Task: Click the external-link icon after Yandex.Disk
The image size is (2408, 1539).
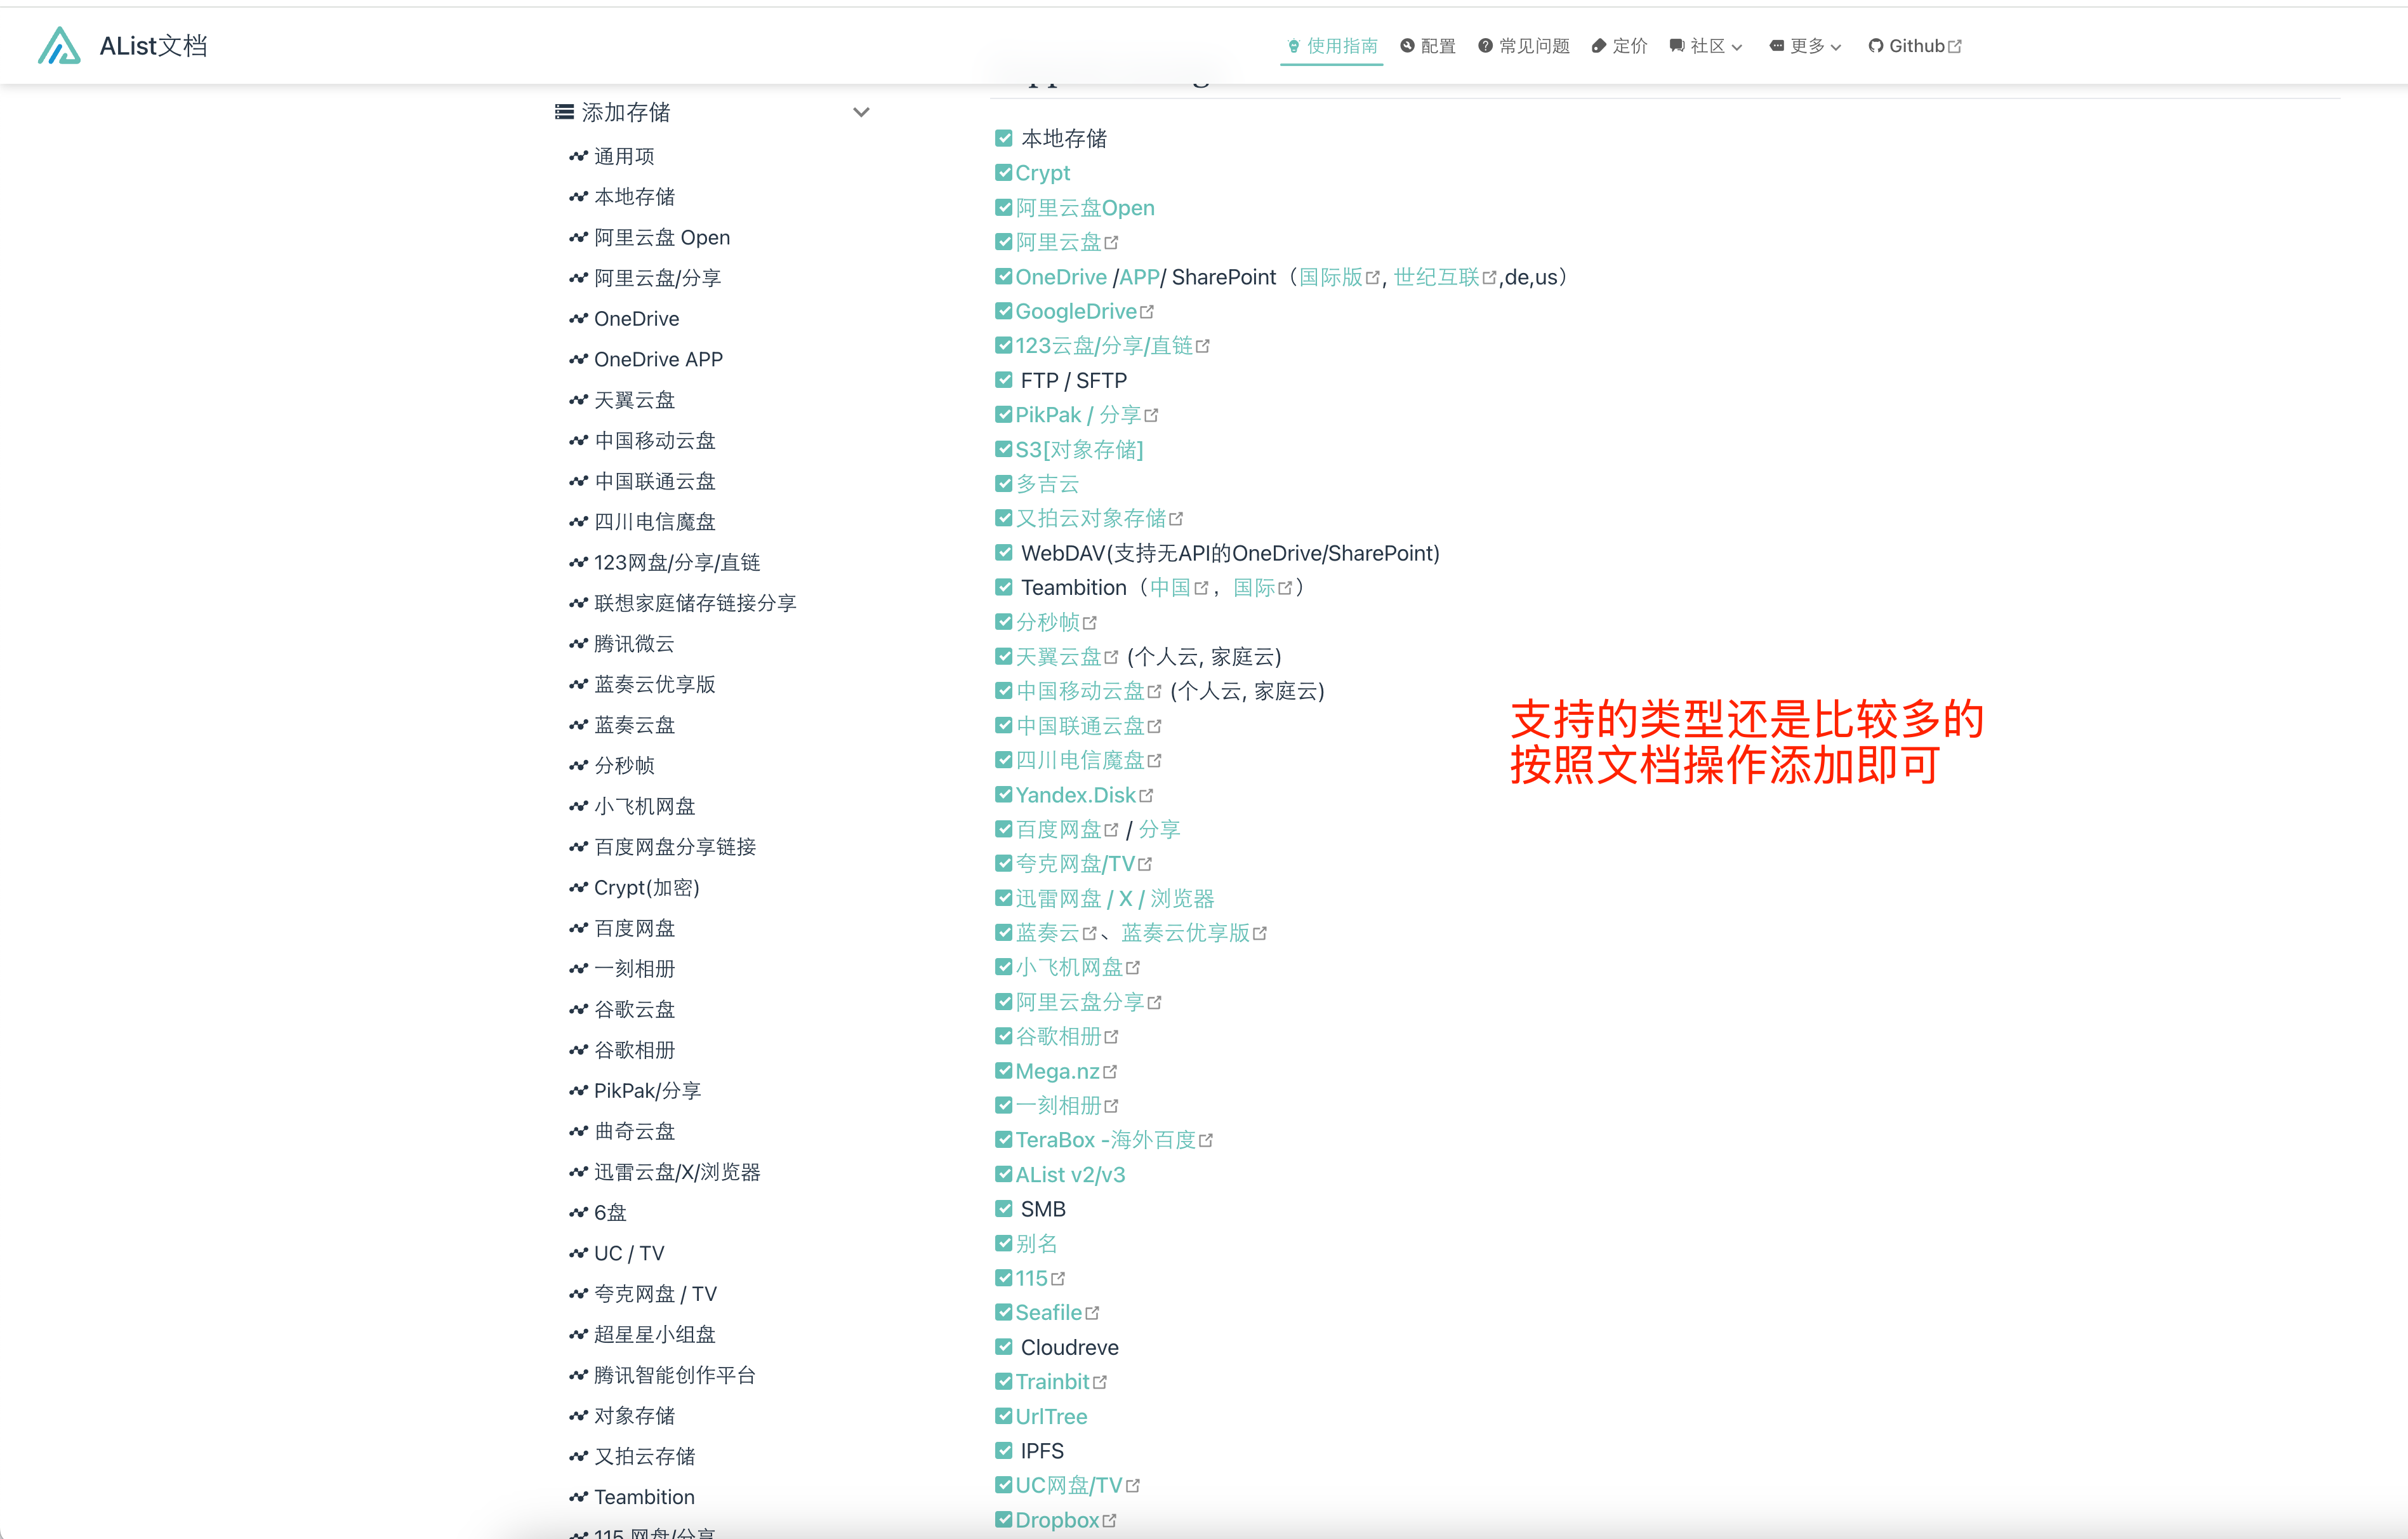Action: point(1146,796)
